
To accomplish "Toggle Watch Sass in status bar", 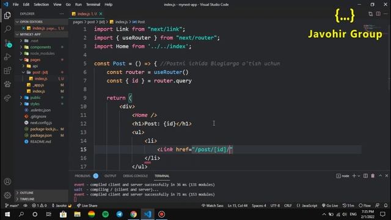I will coord(213,205).
